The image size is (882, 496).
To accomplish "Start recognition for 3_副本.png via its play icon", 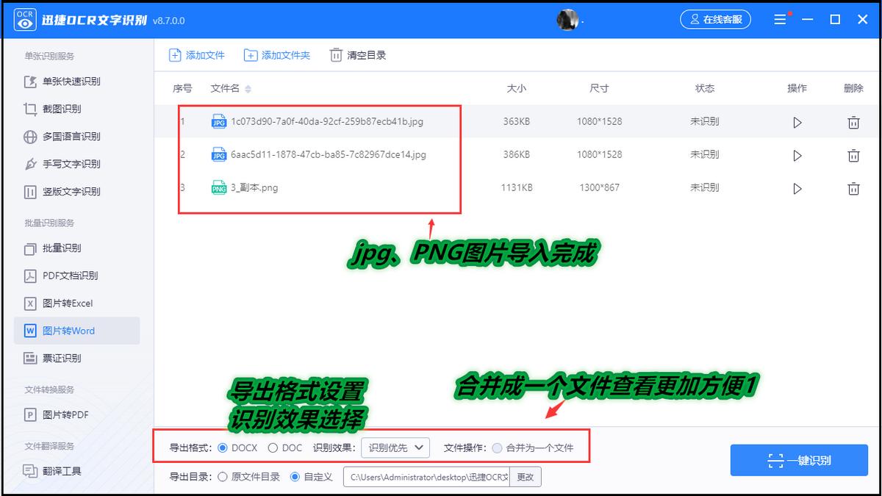I will [797, 188].
